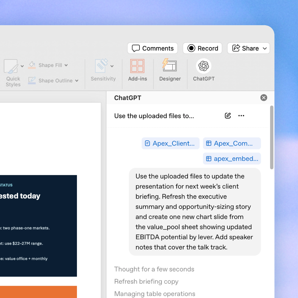This screenshot has width=298, height=298.
Task: Close the ChatGPT side panel
Action: (264, 98)
